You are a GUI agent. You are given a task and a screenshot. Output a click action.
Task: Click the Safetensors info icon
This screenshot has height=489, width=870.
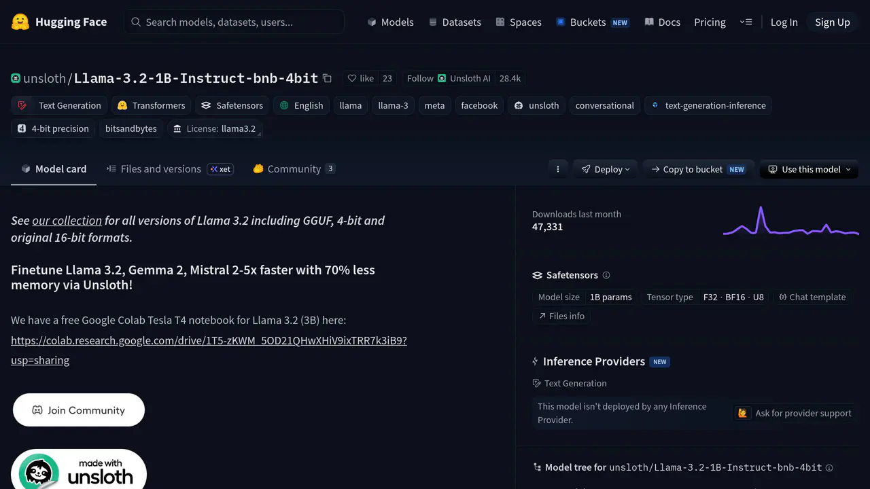pos(606,275)
